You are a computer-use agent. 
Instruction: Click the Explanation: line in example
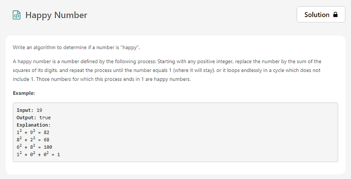(x=34, y=125)
